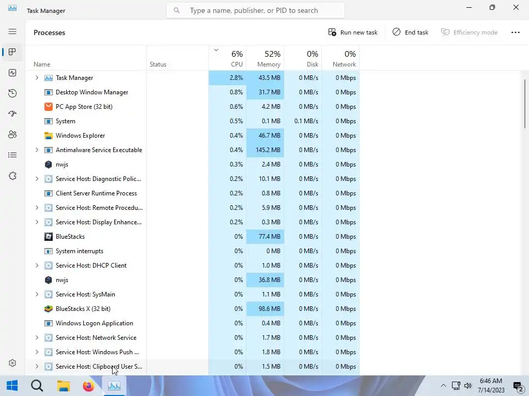
Task: Click End task button
Action: pyautogui.click(x=410, y=32)
